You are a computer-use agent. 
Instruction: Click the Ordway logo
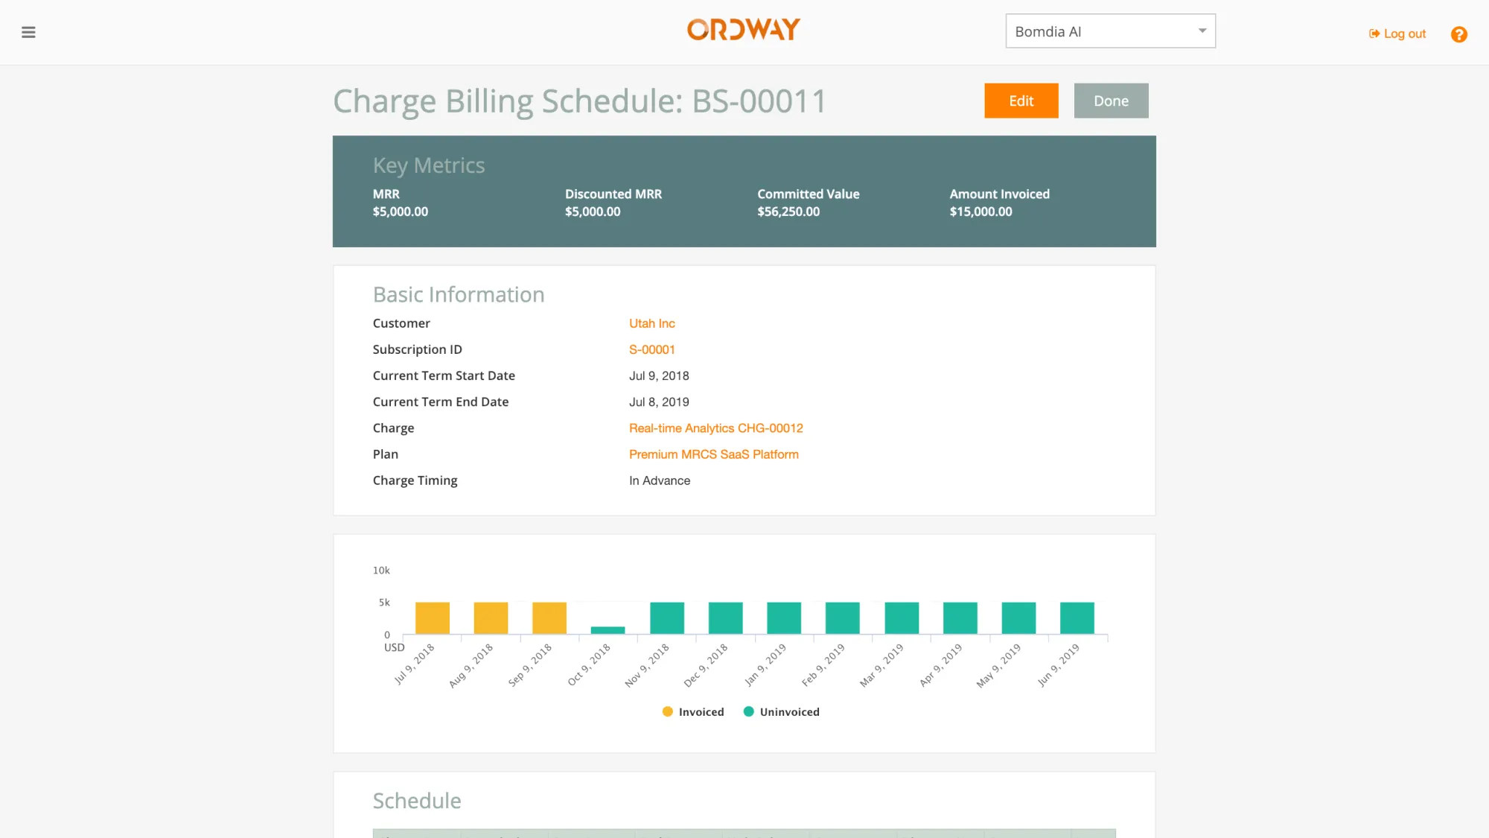[x=742, y=30]
